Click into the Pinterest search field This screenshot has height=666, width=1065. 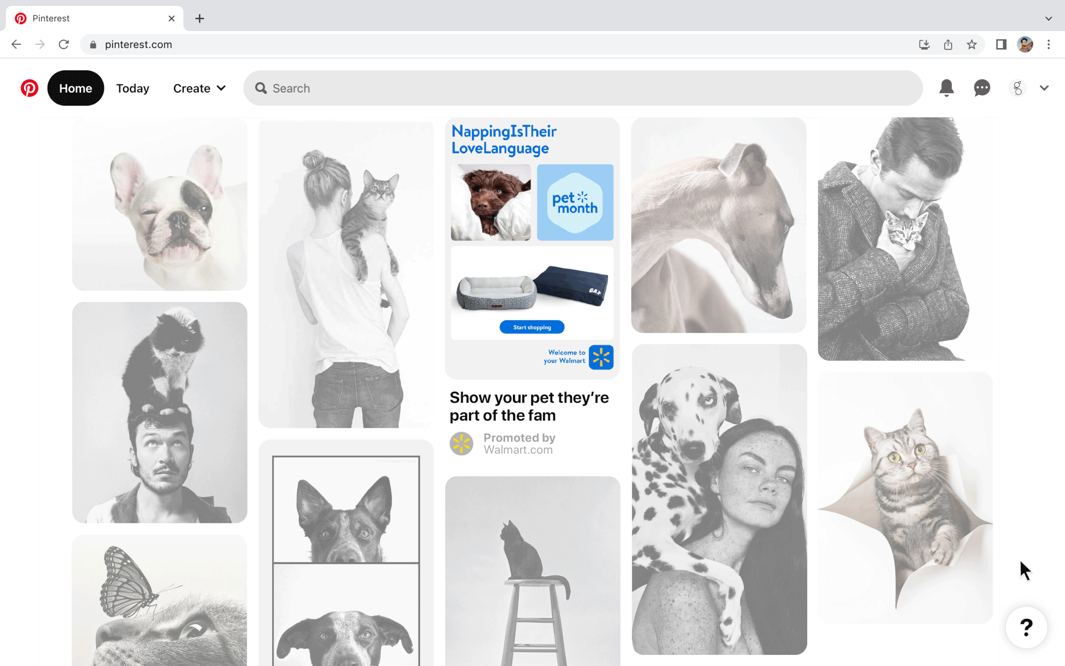tap(583, 88)
